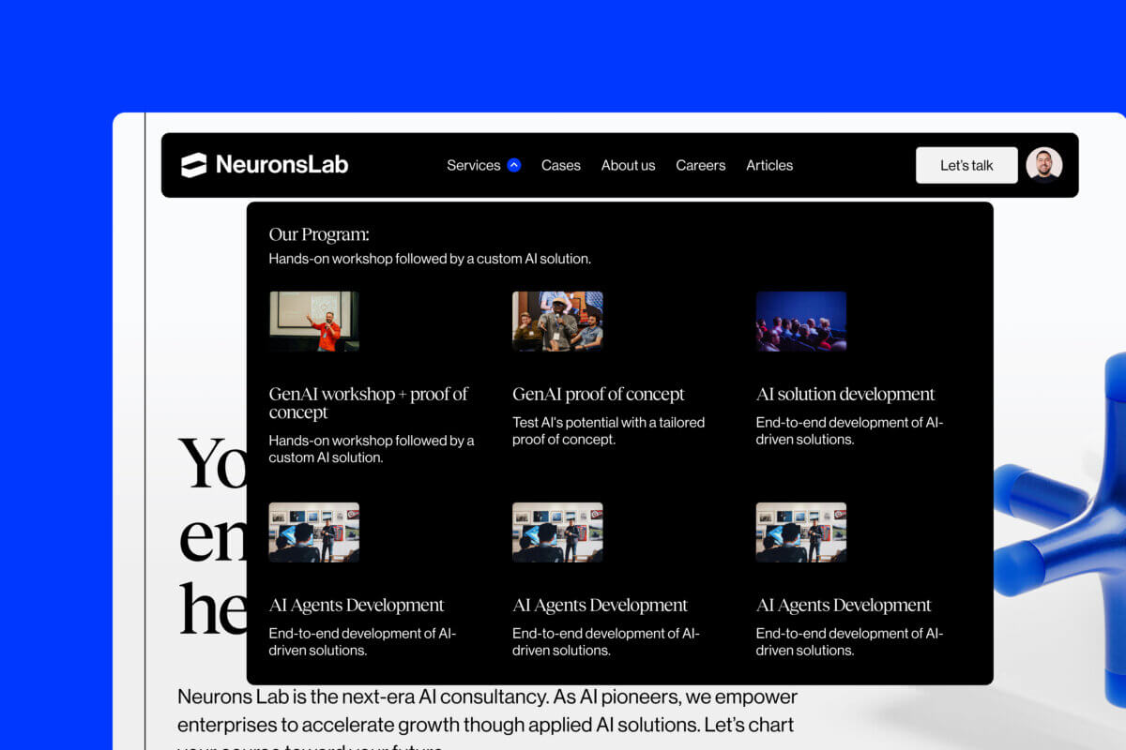The image size is (1126, 750).
Task: Click the user profile avatar
Action: [1043, 165]
